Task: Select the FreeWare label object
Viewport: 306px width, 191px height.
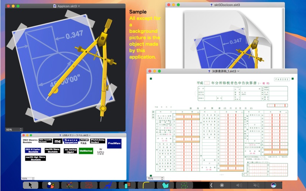Action: coord(114,144)
